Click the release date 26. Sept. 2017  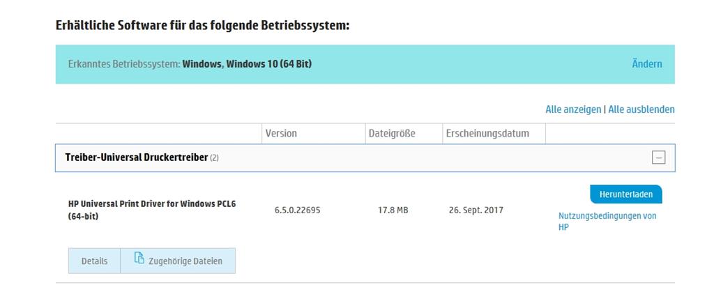(476, 210)
